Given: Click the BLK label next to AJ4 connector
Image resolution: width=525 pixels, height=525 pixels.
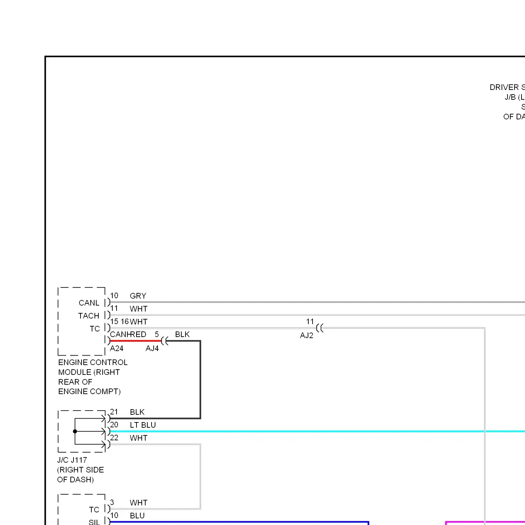Looking at the screenshot, I should click(x=182, y=334).
